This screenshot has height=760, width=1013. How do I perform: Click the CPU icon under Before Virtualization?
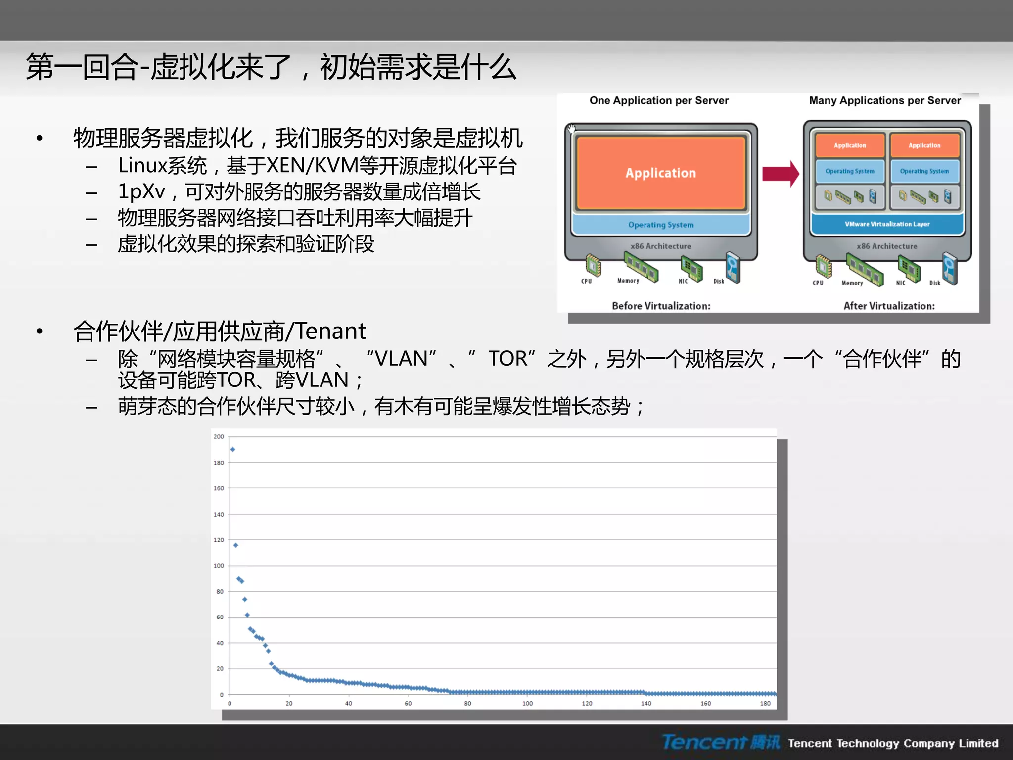(593, 265)
